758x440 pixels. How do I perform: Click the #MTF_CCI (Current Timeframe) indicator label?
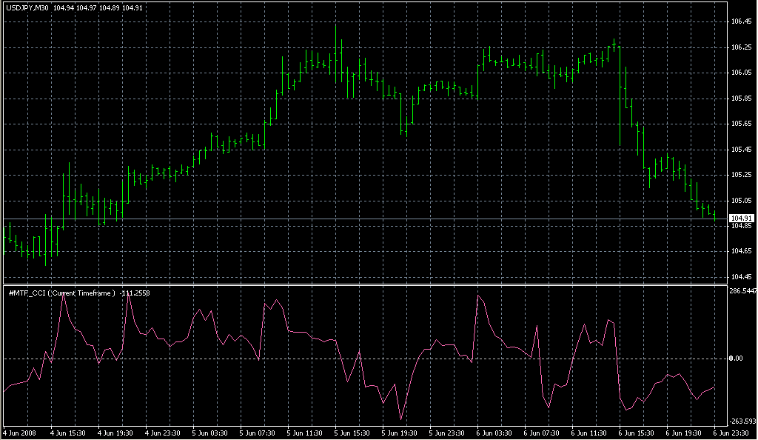[62, 293]
